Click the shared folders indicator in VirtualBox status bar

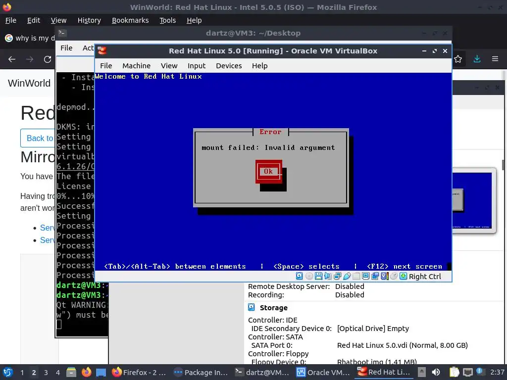pyautogui.click(x=356, y=276)
